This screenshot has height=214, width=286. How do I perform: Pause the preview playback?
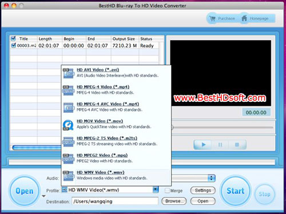point(220,145)
